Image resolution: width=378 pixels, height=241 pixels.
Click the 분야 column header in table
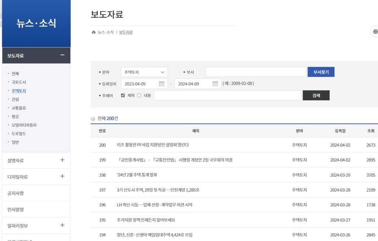299,131
